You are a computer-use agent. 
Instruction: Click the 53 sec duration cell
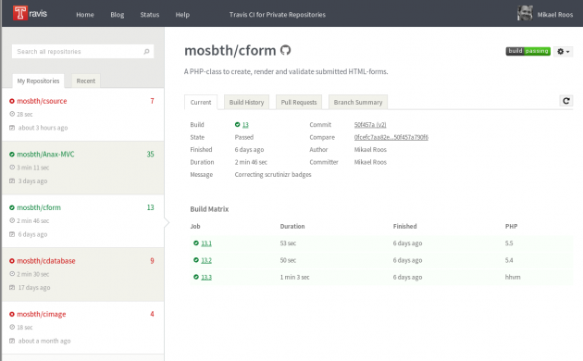click(288, 243)
